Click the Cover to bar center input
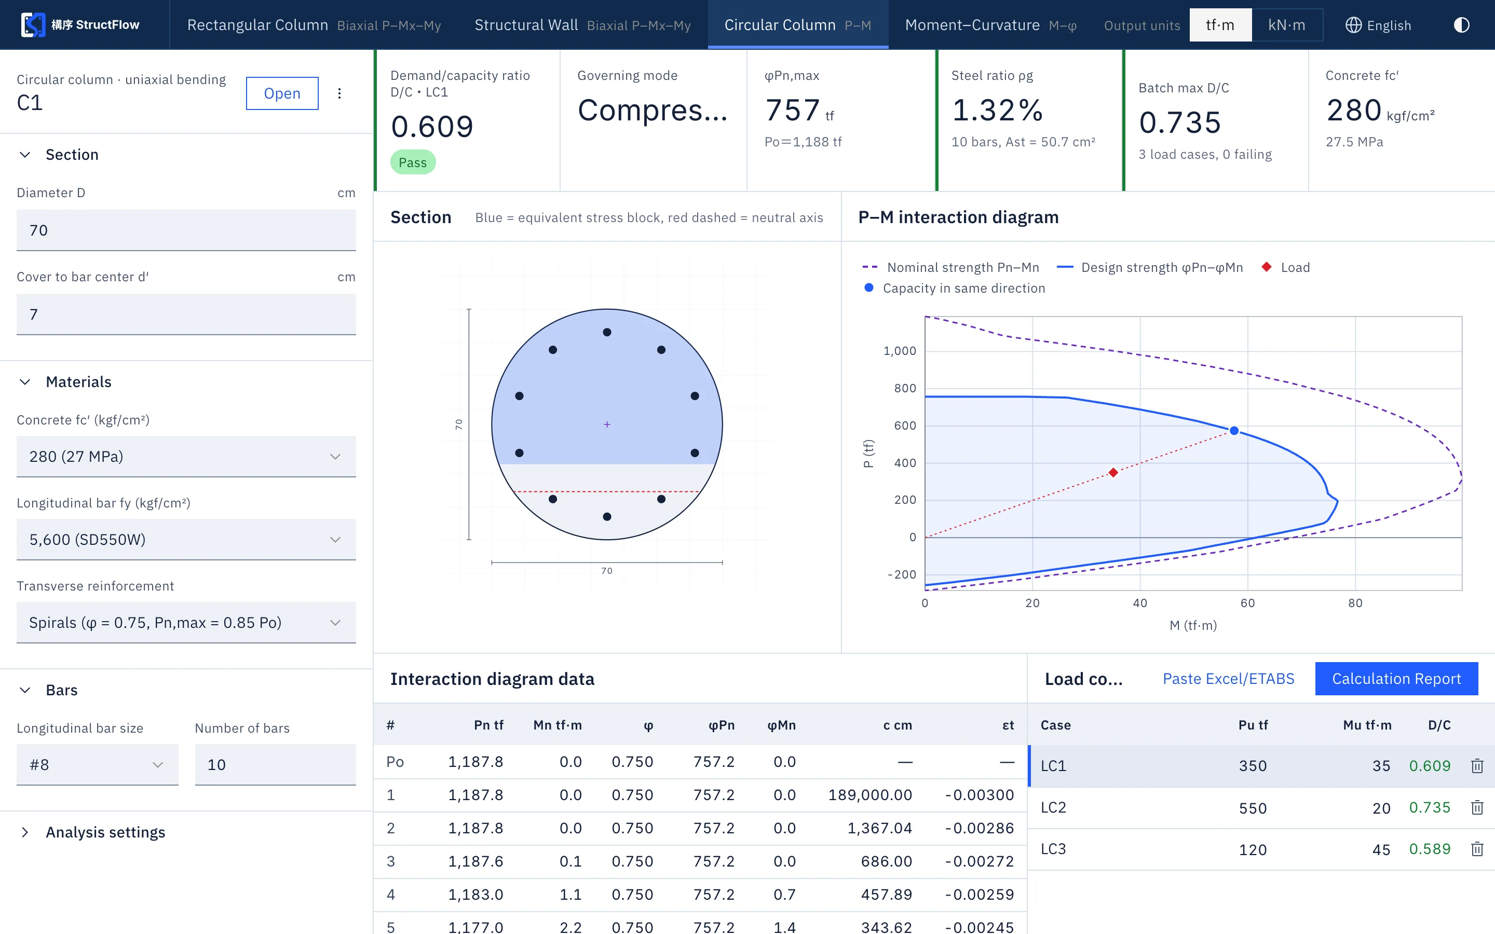Image resolution: width=1495 pixels, height=934 pixels. (186, 314)
